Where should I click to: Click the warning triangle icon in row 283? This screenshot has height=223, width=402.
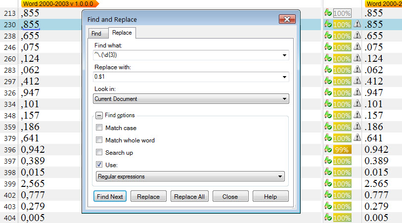pos(358,70)
